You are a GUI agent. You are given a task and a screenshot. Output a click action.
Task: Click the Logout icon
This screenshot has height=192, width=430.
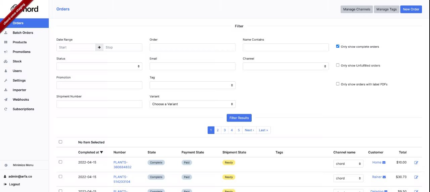tap(5, 184)
